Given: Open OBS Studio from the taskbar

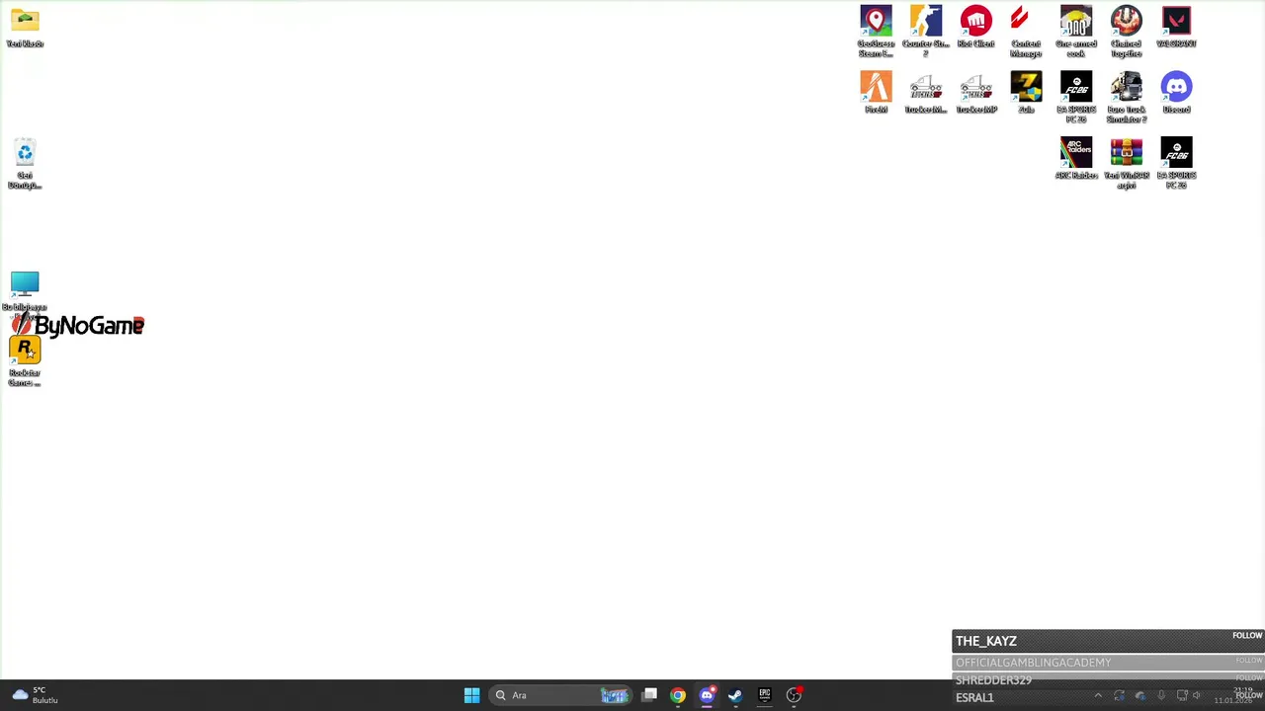Looking at the screenshot, I should click(794, 695).
